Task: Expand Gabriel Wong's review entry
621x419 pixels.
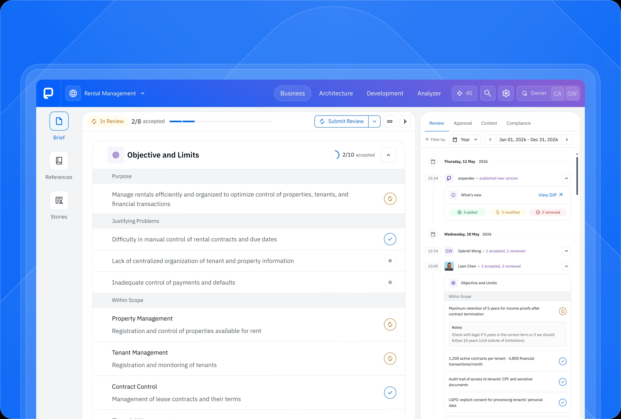Action: (566, 251)
